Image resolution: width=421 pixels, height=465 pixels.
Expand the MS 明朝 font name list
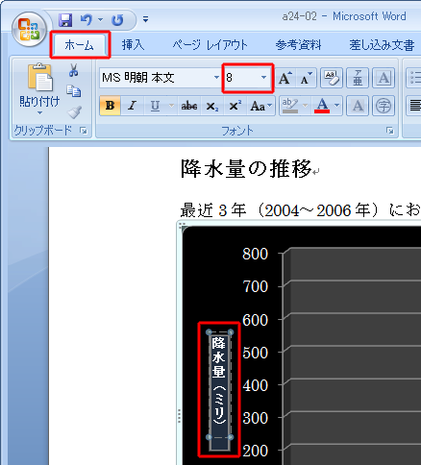216,78
